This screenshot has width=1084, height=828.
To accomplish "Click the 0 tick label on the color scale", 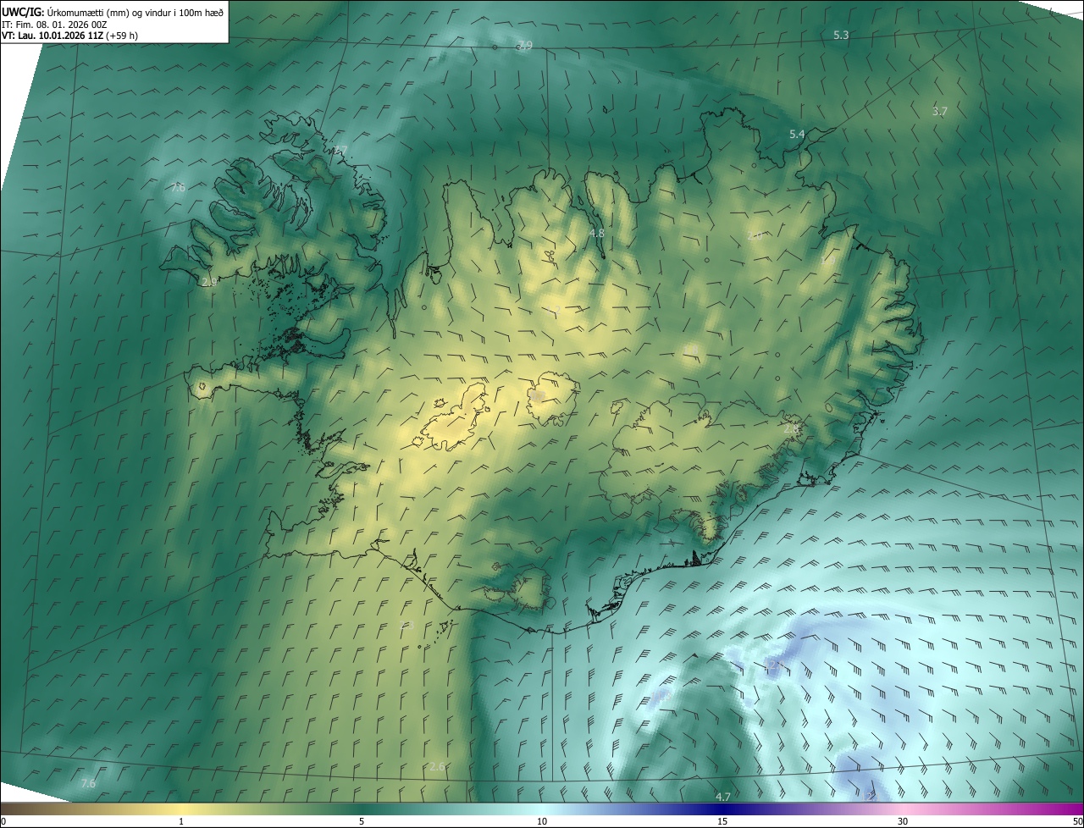I will tap(3, 821).
